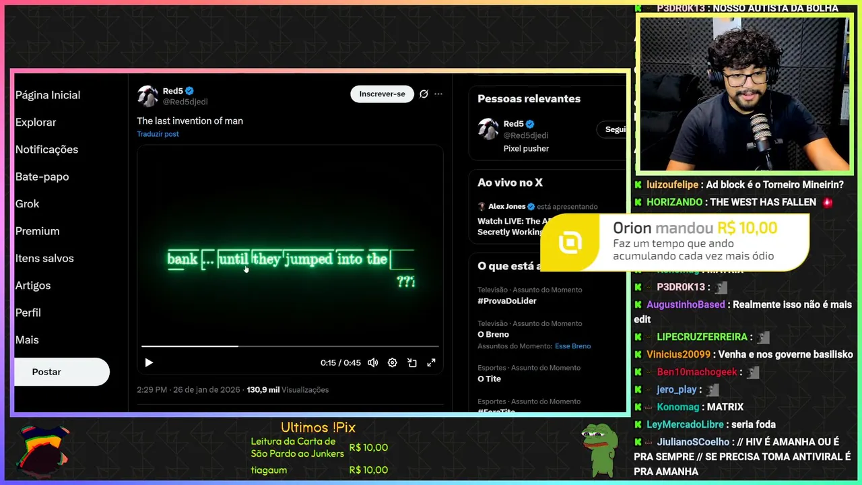Click the post text The last invention of man
The image size is (862, 485).
pyautogui.click(x=190, y=121)
